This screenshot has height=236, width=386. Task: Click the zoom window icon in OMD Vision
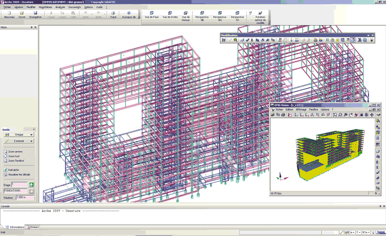pos(335,115)
